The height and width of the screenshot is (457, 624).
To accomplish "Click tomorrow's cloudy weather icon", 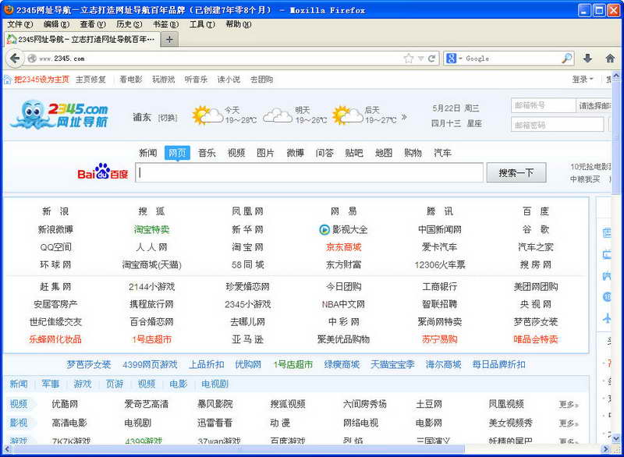I will click(x=278, y=115).
